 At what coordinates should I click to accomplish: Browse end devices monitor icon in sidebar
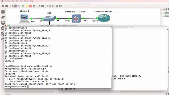(3, 23)
